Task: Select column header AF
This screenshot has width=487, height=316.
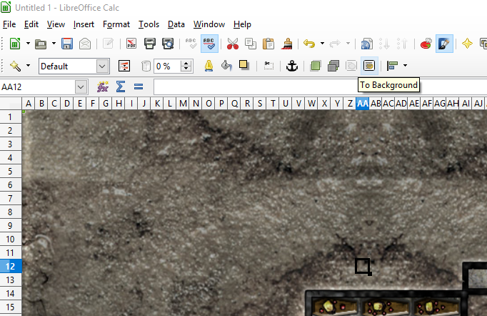Action: pos(427,103)
